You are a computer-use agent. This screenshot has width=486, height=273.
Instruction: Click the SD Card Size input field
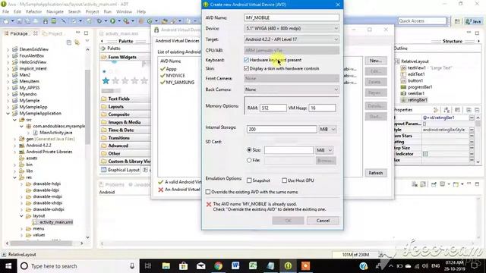tap(289, 150)
